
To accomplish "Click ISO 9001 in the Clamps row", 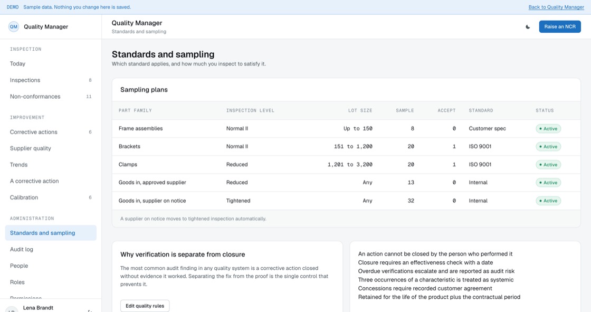I will [480, 165].
